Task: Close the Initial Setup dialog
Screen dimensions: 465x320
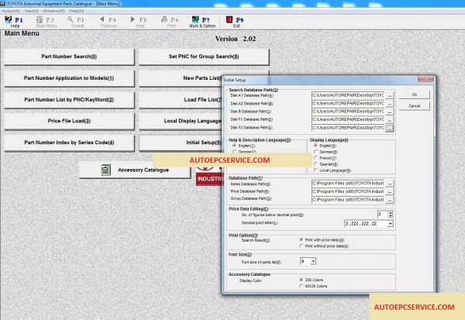Action: click(425, 79)
